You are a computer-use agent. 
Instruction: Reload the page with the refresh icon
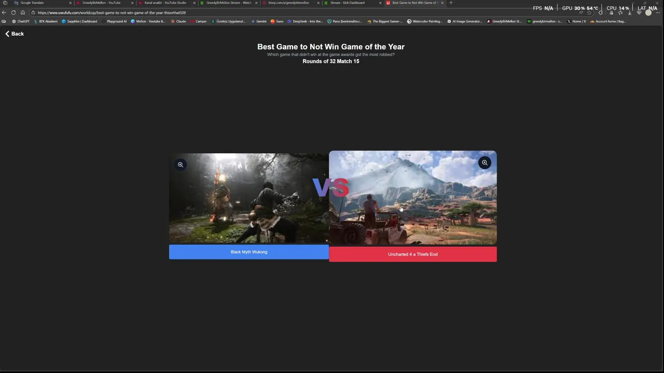(x=13, y=12)
